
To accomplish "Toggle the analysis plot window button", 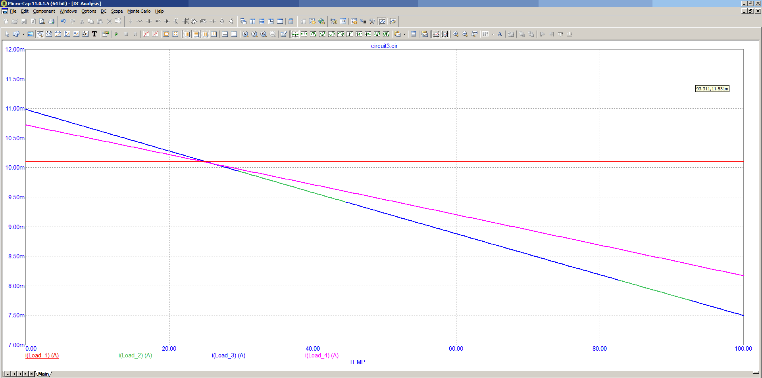I will pos(382,21).
